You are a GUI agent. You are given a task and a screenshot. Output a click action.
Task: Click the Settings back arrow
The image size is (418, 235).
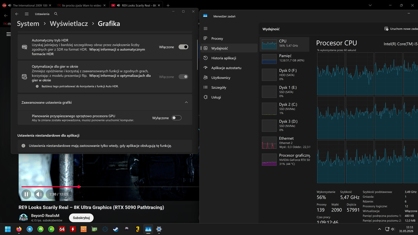[17, 14]
